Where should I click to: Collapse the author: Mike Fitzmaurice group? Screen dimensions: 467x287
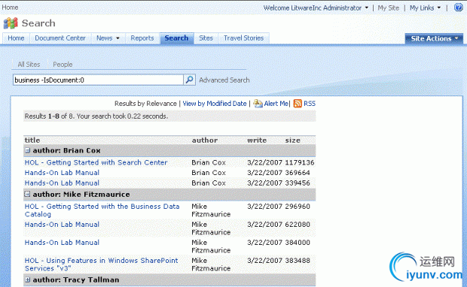coord(27,195)
